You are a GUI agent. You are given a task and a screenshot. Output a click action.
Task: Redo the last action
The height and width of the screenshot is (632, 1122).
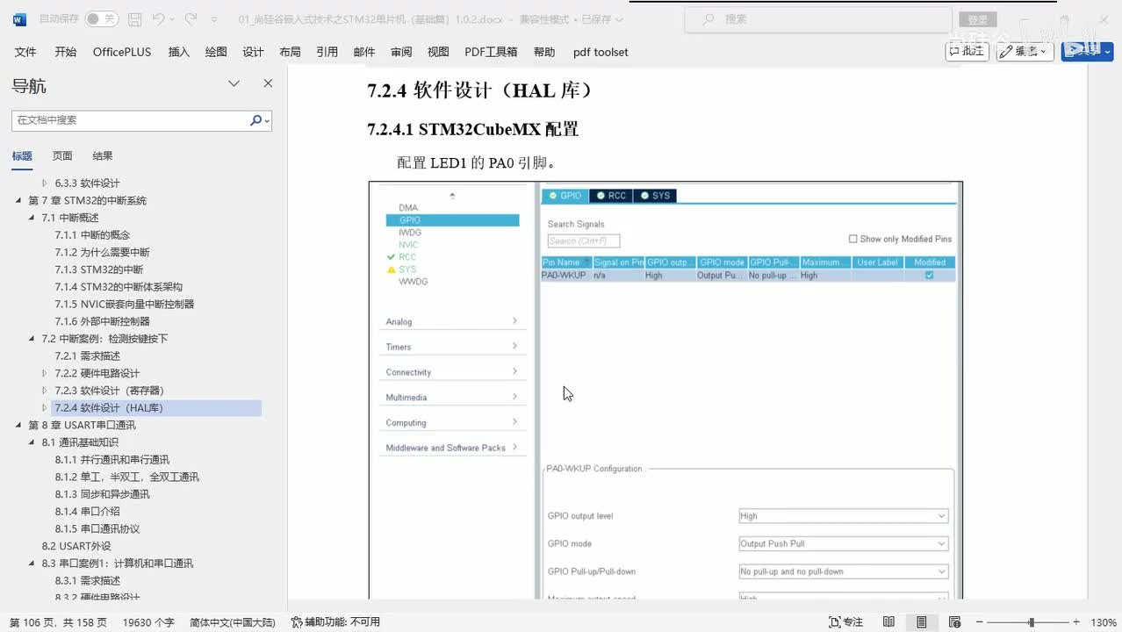[191, 18]
